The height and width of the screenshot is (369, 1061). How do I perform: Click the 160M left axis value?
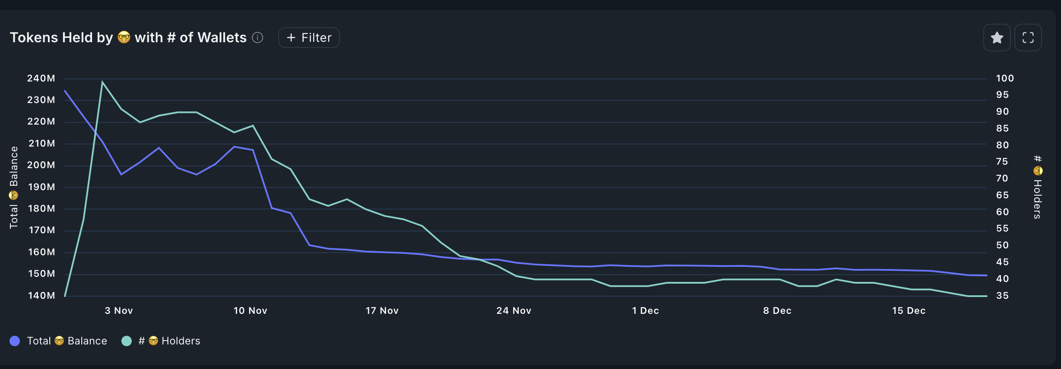[x=41, y=252]
